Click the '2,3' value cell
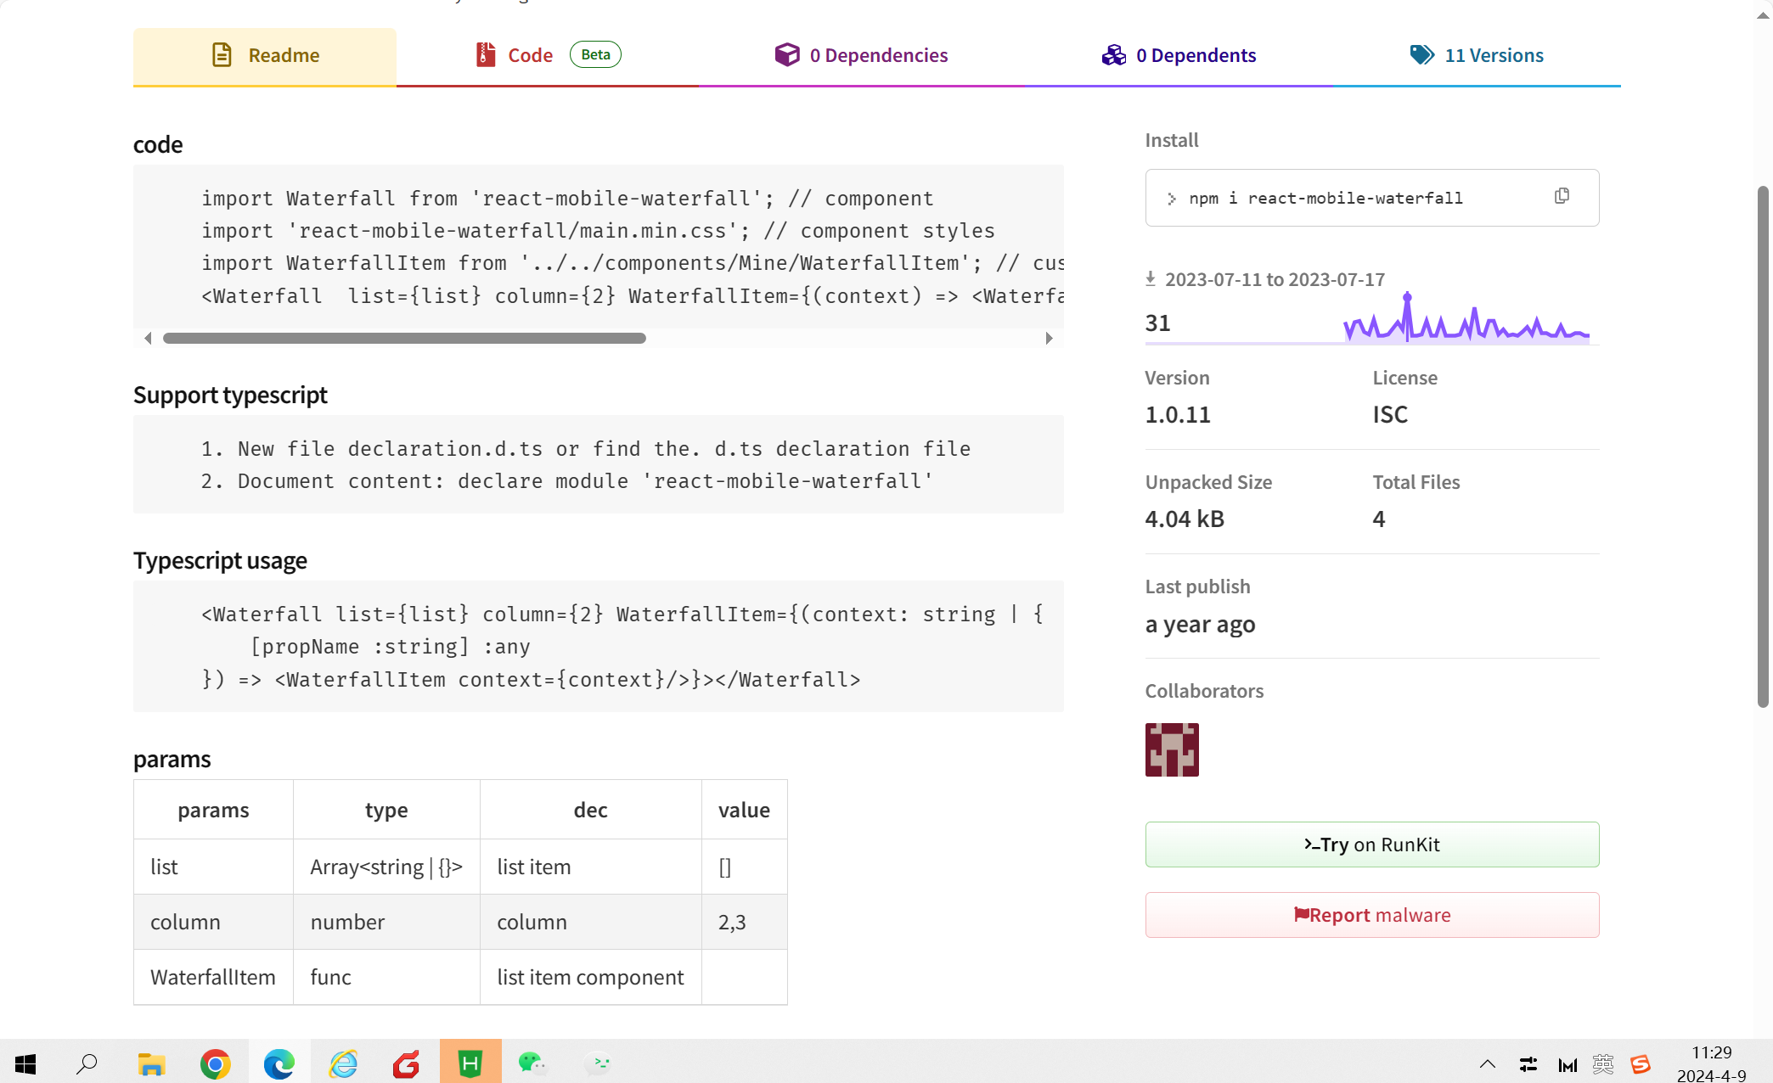1773x1083 pixels. coord(744,922)
